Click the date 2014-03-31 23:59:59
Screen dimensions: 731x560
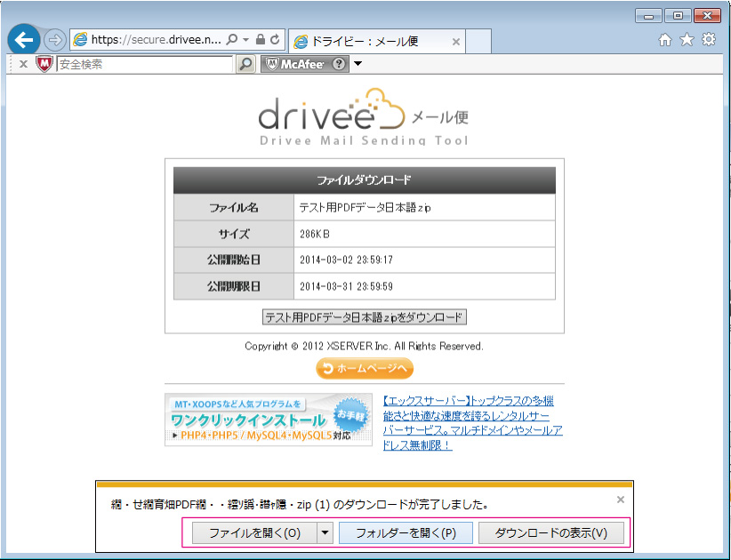(x=347, y=286)
